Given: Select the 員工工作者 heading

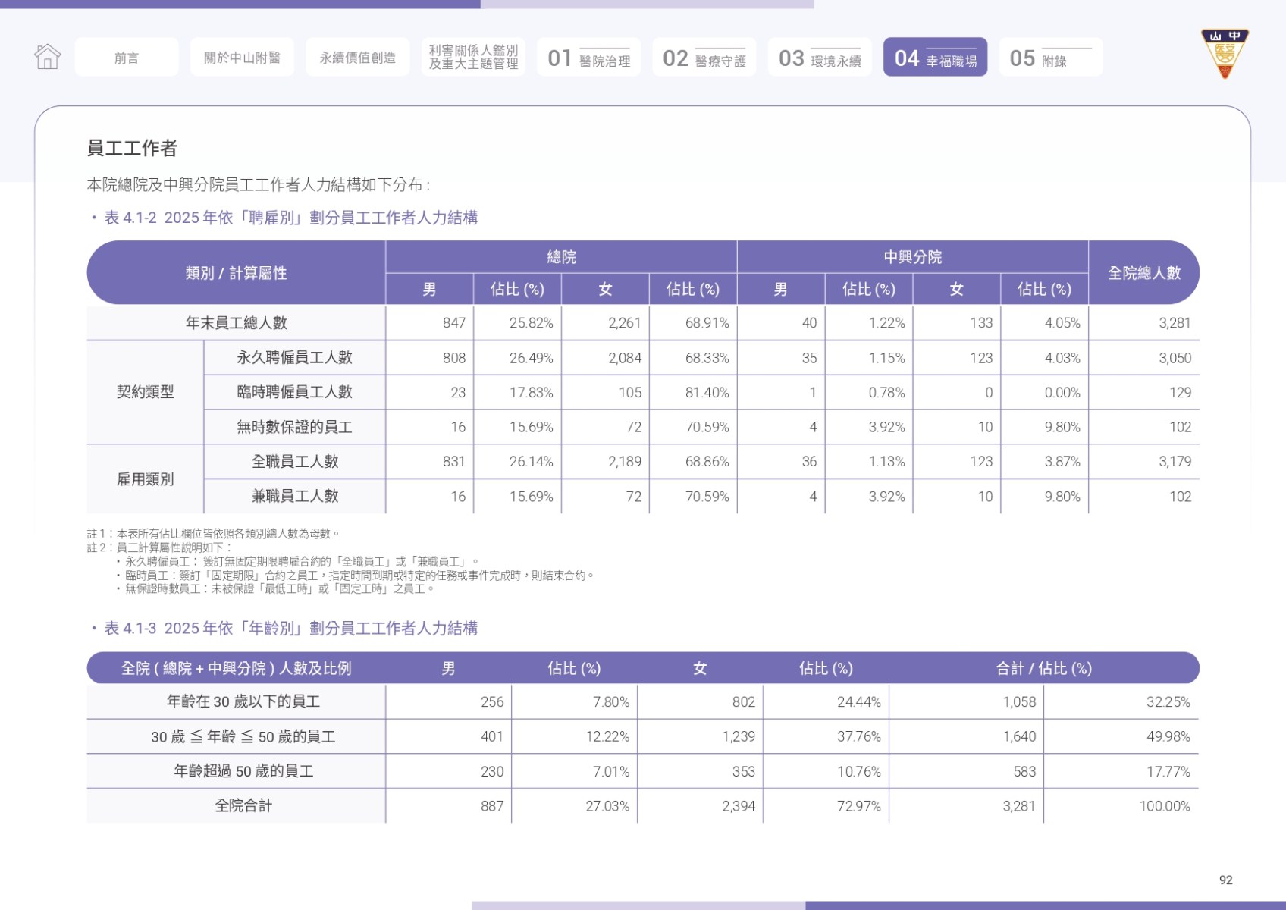Looking at the screenshot, I should coord(132,148).
